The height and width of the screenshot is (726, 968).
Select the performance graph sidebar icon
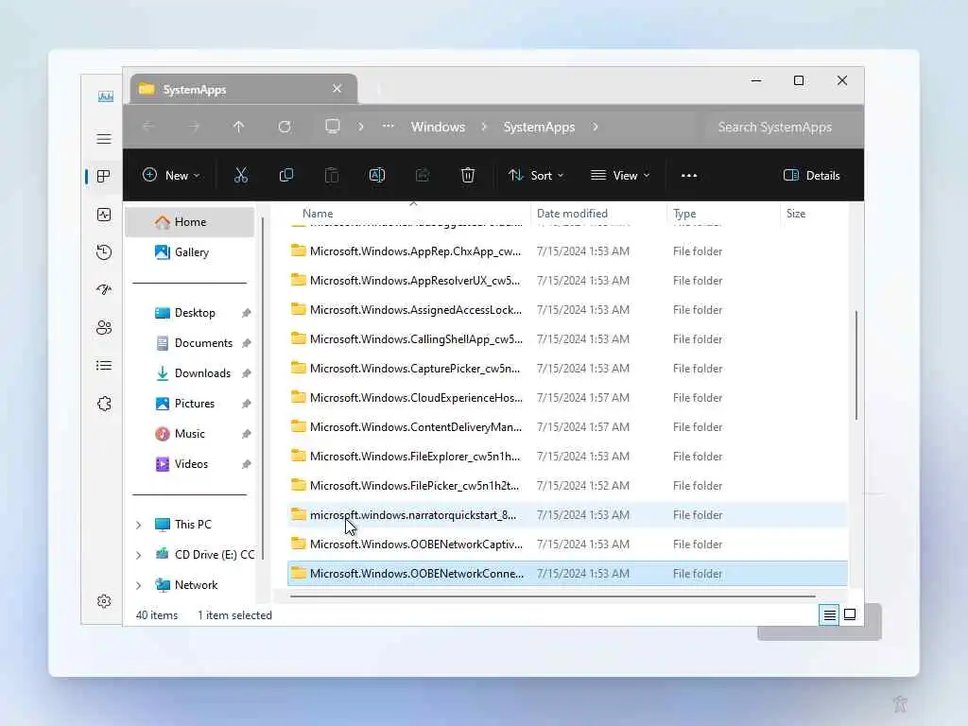click(x=104, y=215)
